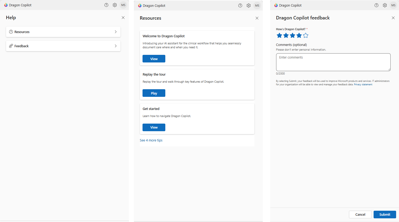Open the Settings gear on the feedback panel
Viewport: 399px width, 222px height.
(385, 5)
